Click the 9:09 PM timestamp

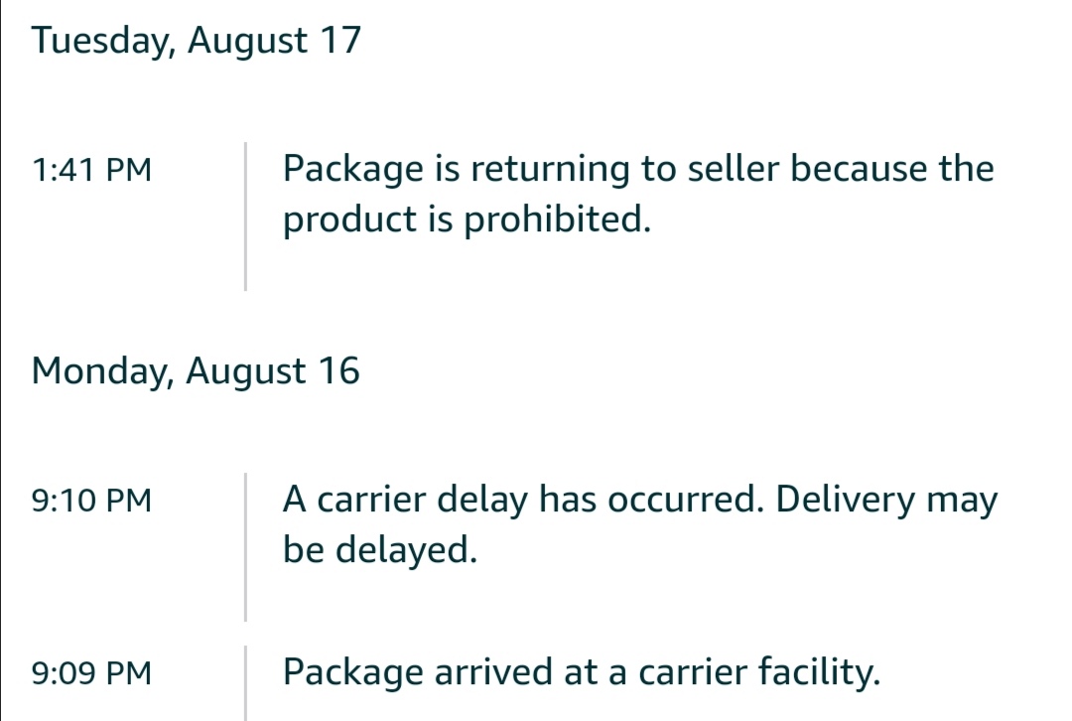[x=91, y=673]
